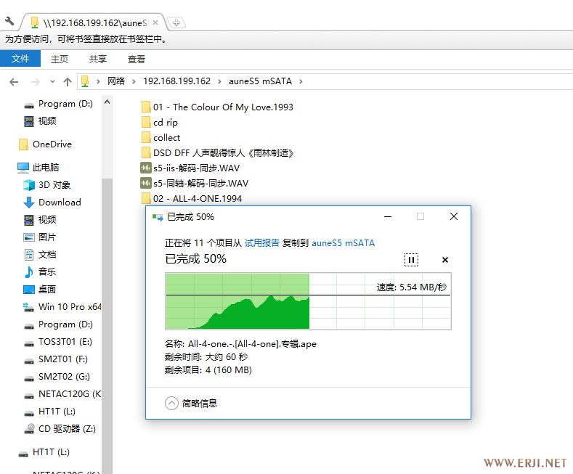The width and height of the screenshot is (573, 474).
Task: Select the cd rip folder
Action: (160, 123)
